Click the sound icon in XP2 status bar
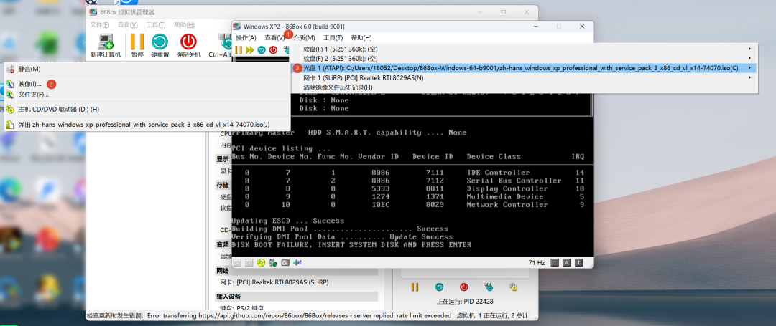Screen dimensions: 776x326 tap(298, 262)
